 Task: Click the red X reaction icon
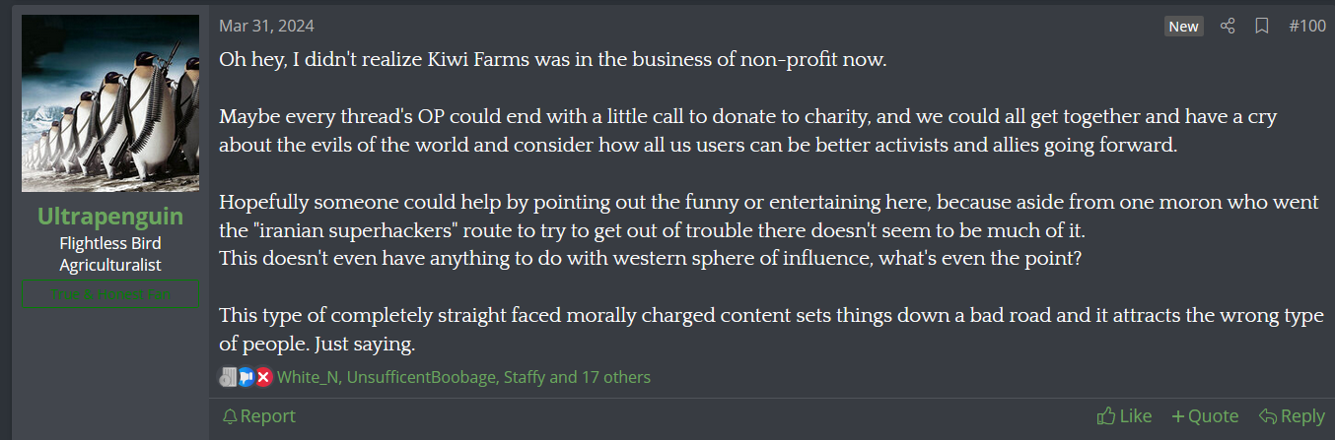pos(263,377)
